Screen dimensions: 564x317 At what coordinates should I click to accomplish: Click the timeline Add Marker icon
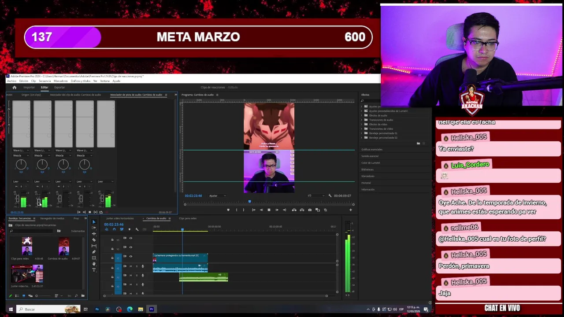click(x=129, y=229)
